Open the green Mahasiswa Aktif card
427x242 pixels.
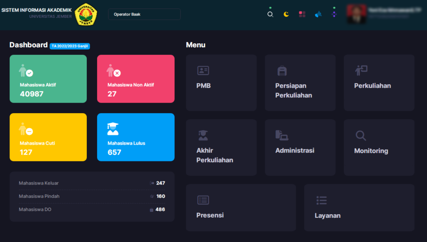48,79
